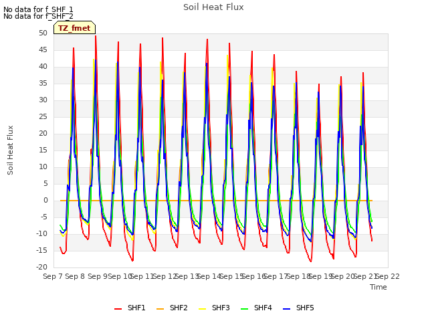This screenshot has width=428, height=321.
Task: Click the y-axis value -15
Action: (41, 250)
